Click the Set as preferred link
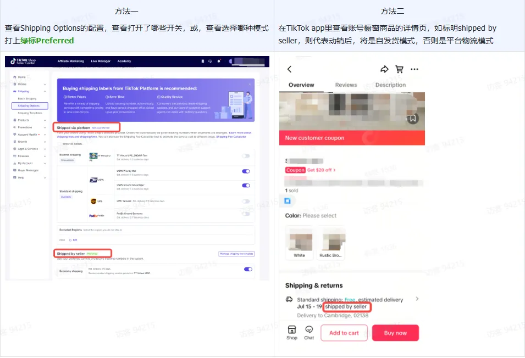The height and width of the screenshot is (358, 525). [x=101, y=128]
